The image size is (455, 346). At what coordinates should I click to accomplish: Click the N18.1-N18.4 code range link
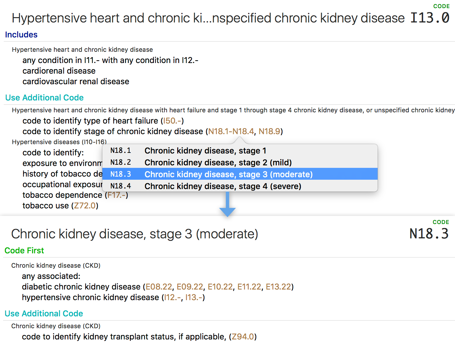pyautogui.click(x=231, y=131)
